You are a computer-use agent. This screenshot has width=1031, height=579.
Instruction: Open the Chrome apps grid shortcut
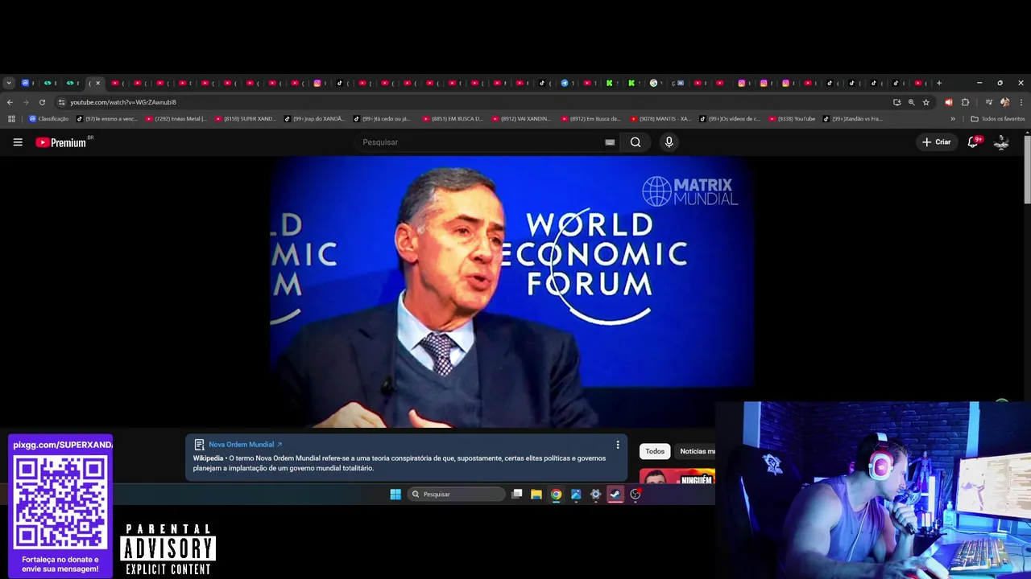pyautogui.click(x=11, y=119)
